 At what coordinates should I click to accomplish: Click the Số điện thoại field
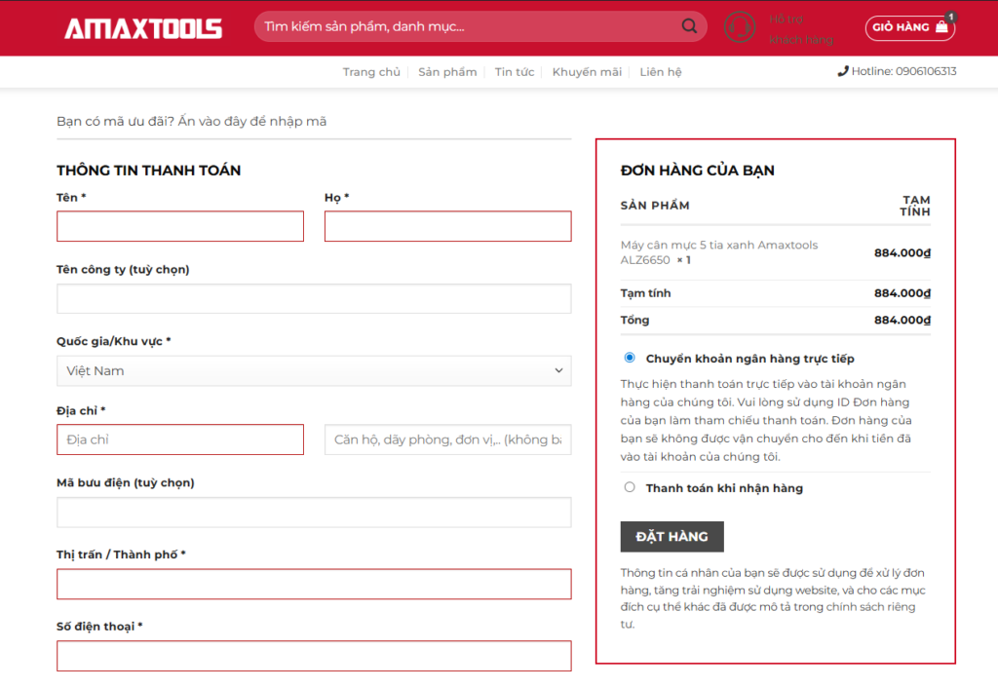pos(314,656)
